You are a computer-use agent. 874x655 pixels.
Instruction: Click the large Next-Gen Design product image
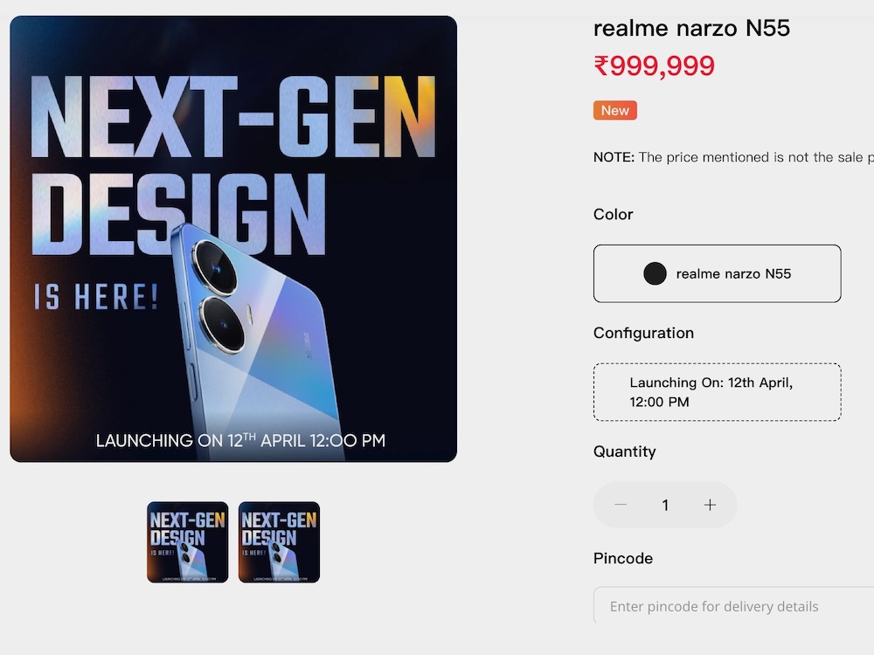pyautogui.click(x=233, y=239)
